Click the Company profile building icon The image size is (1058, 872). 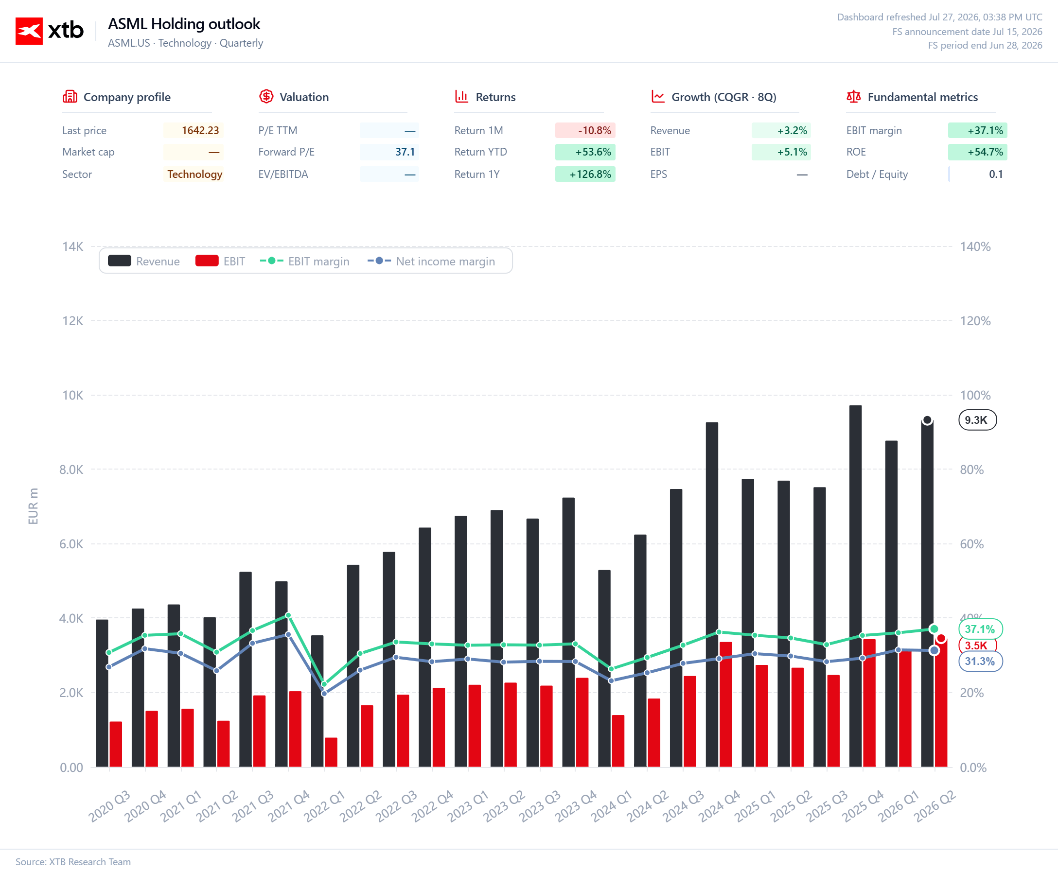(x=70, y=96)
